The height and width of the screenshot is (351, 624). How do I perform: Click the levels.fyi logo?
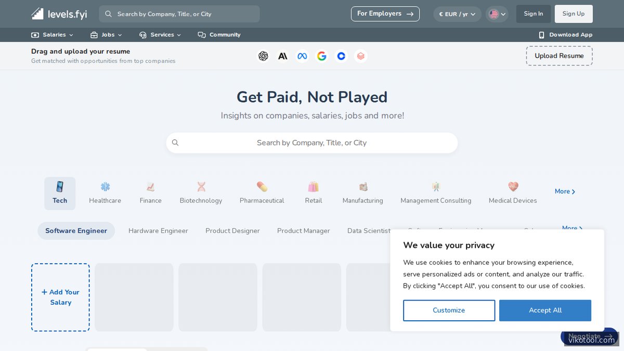tap(58, 14)
